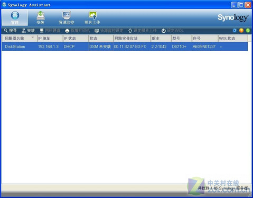
Task: Sort by 伺服器名称 column header
Action: 20,38
